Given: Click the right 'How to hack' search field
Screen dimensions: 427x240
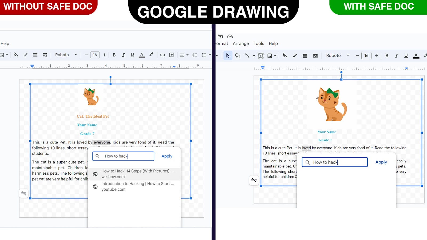Looking at the screenshot, I should pyautogui.click(x=335, y=162).
